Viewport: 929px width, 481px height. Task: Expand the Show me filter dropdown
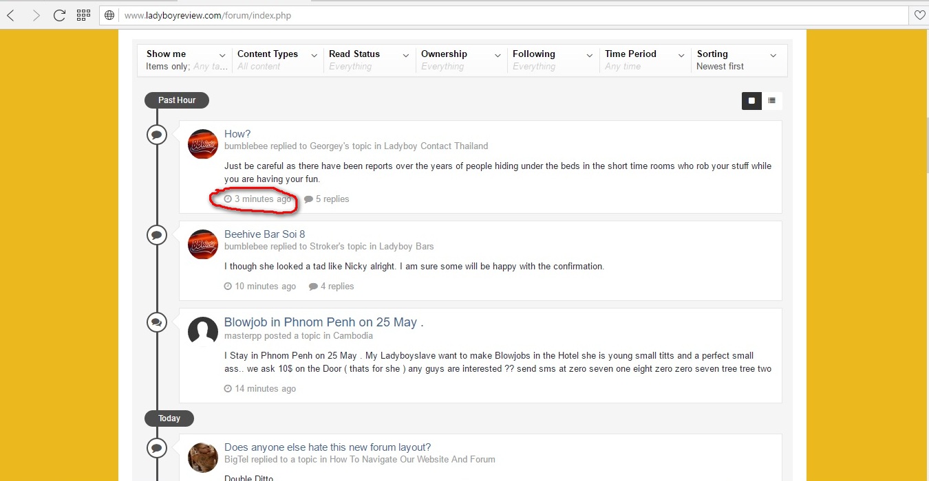coord(186,60)
